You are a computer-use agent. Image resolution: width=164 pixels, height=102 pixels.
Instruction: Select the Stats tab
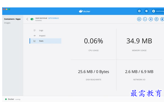(x=45, y=41)
